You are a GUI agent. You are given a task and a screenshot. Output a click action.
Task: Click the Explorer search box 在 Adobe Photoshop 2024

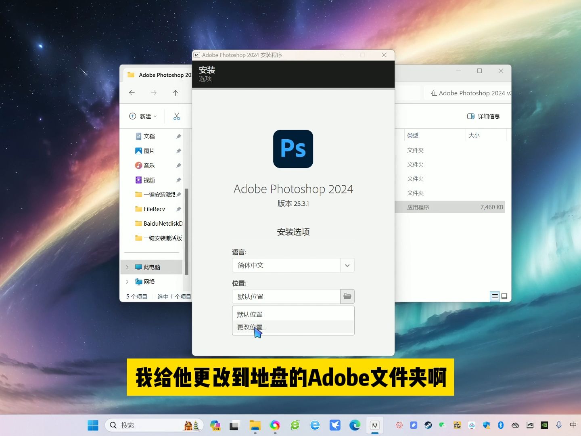[468, 93]
